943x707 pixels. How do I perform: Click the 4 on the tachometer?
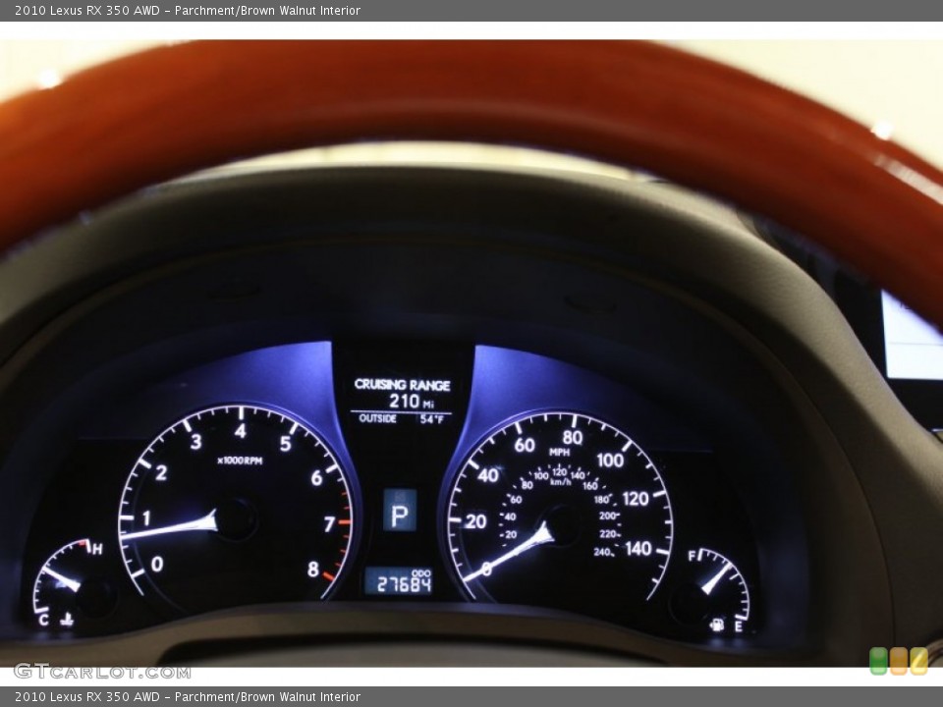[241, 431]
